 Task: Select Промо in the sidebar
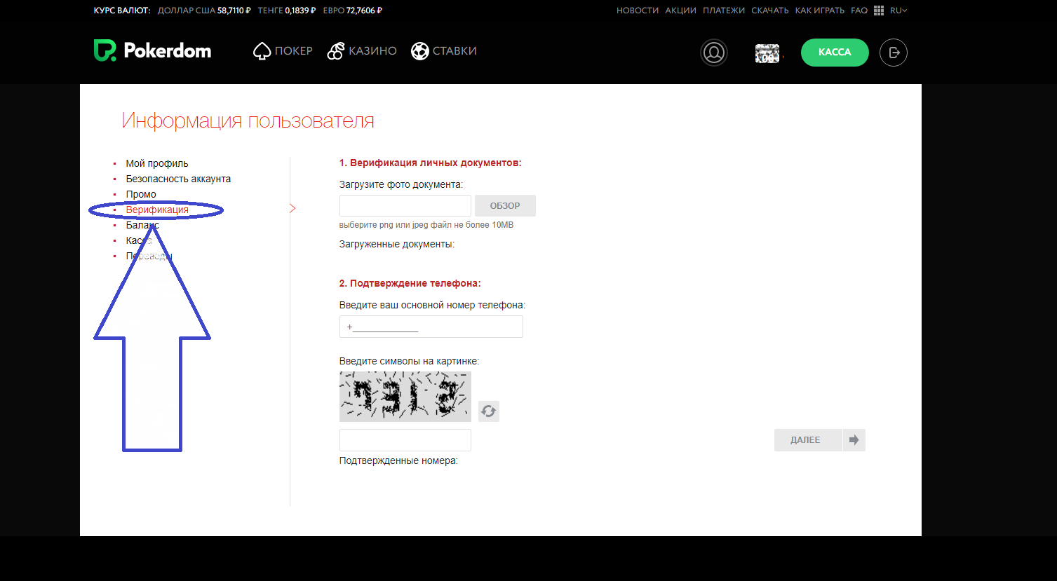[x=141, y=194]
